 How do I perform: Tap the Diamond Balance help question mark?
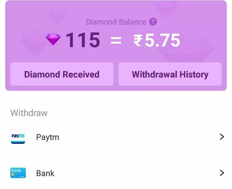(x=153, y=22)
